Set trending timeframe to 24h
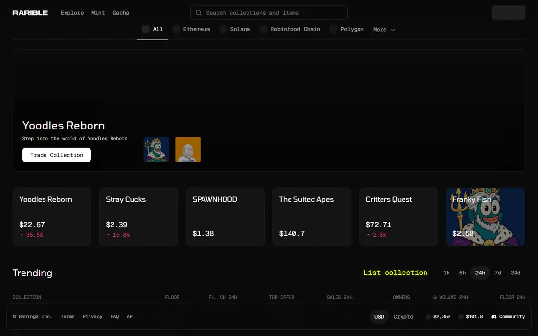 [x=480, y=273]
